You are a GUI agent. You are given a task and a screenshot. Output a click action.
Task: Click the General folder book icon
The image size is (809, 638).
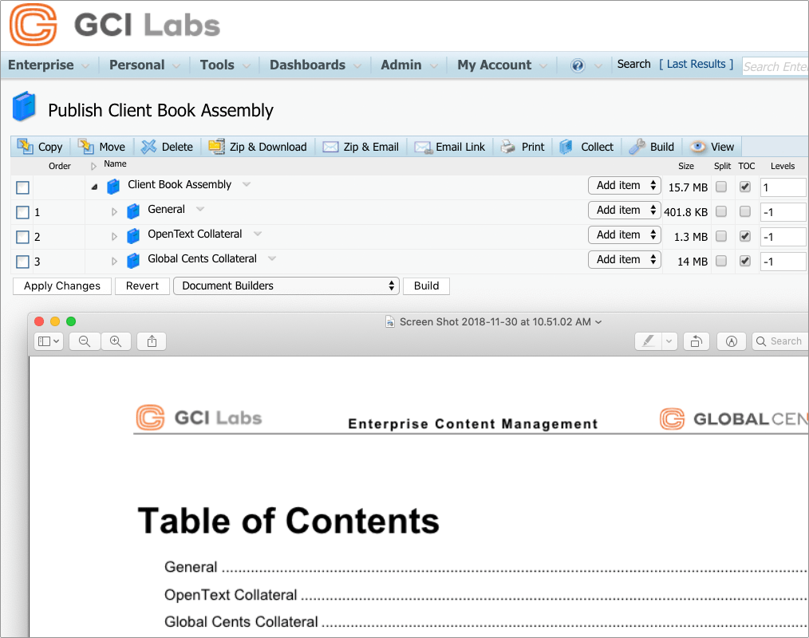pyautogui.click(x=133, y=211)
